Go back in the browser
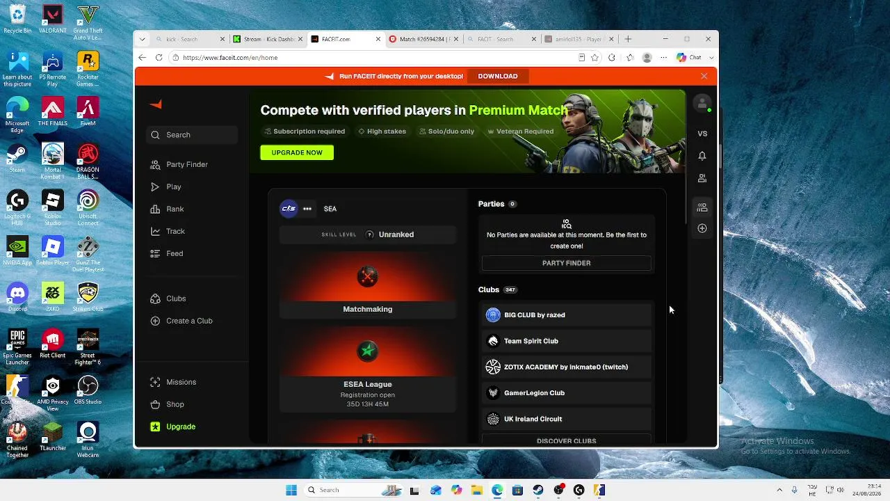This screenshot has height=501, width=890. 143,58
